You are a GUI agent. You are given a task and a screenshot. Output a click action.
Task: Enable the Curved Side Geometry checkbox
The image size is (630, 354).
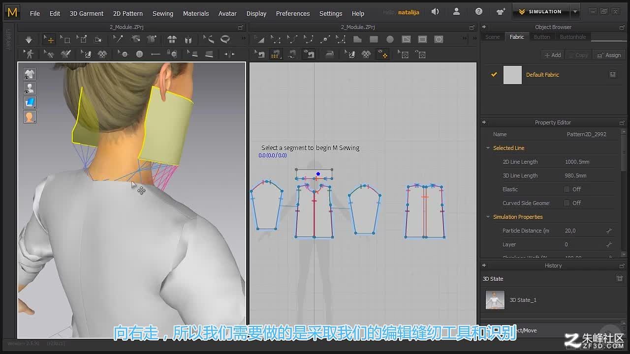click(567, 203)
